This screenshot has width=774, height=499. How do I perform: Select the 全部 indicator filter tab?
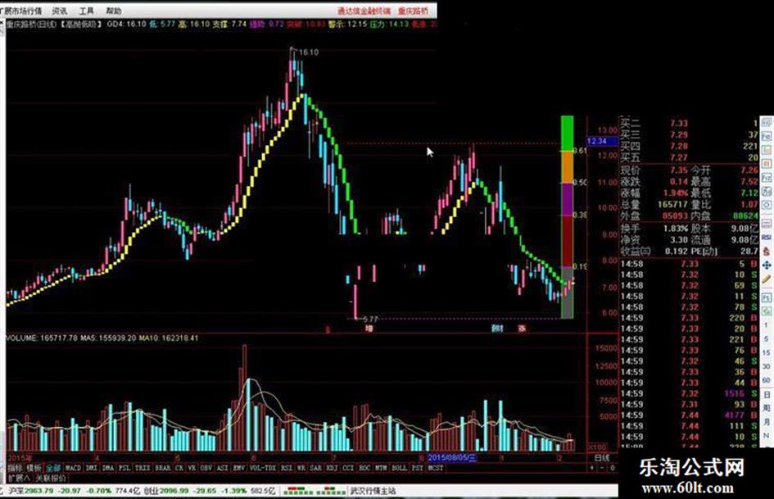52,467
